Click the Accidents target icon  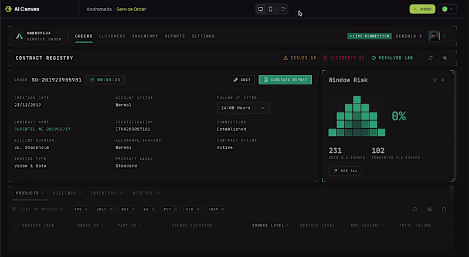pos(325,58)
